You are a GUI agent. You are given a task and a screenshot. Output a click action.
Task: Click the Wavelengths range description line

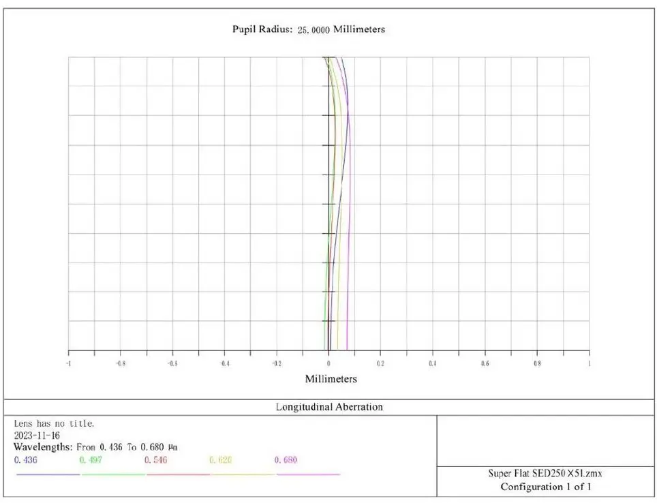(95, 446)
